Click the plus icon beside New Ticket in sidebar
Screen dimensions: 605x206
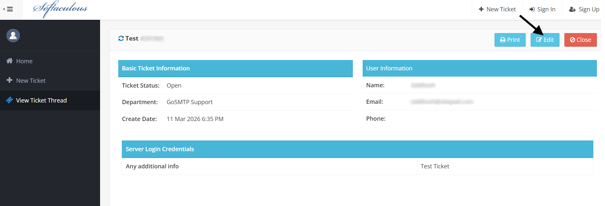9,80
